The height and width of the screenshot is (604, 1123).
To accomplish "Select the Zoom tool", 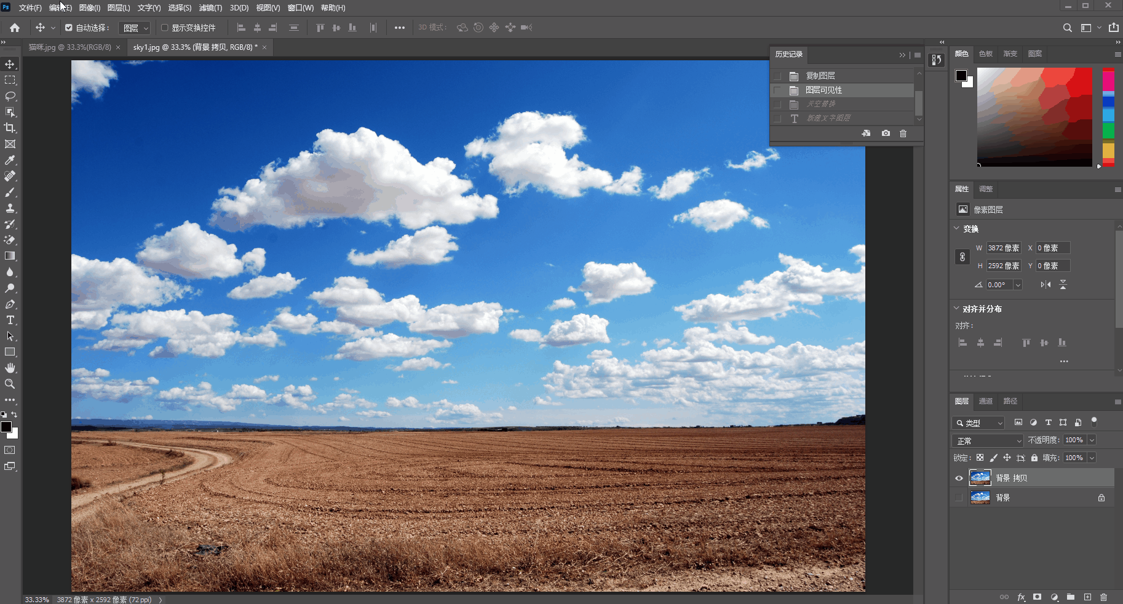I will coord(10,384).
